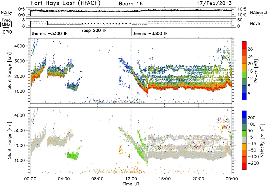Click the '20:00' time axis label
The width and height of the screenshot is (268, 186).
(198, 179)
